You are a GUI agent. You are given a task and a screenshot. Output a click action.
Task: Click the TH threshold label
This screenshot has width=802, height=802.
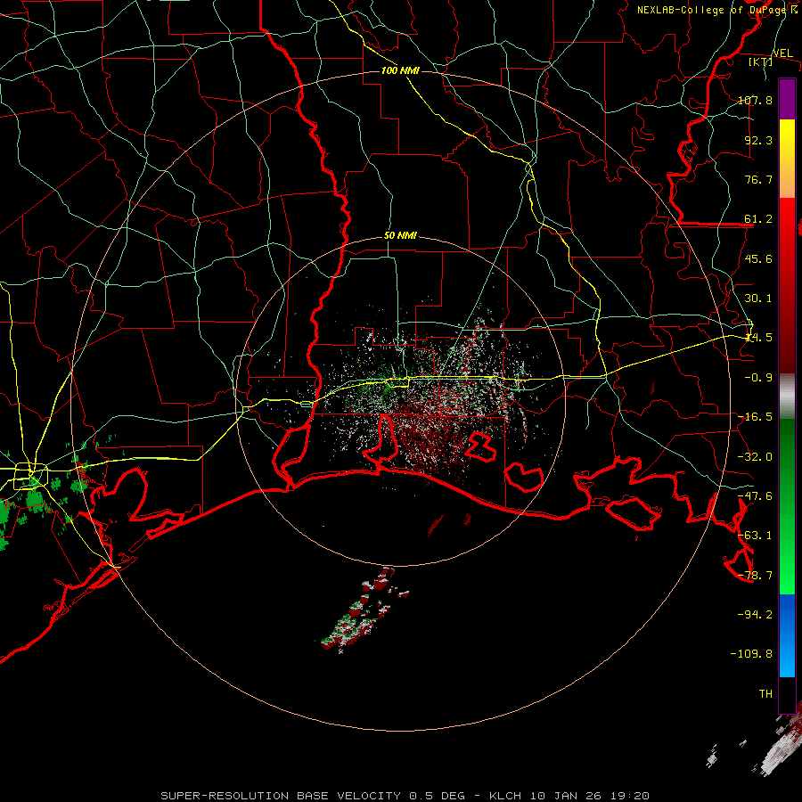click(x=765, y=693)
